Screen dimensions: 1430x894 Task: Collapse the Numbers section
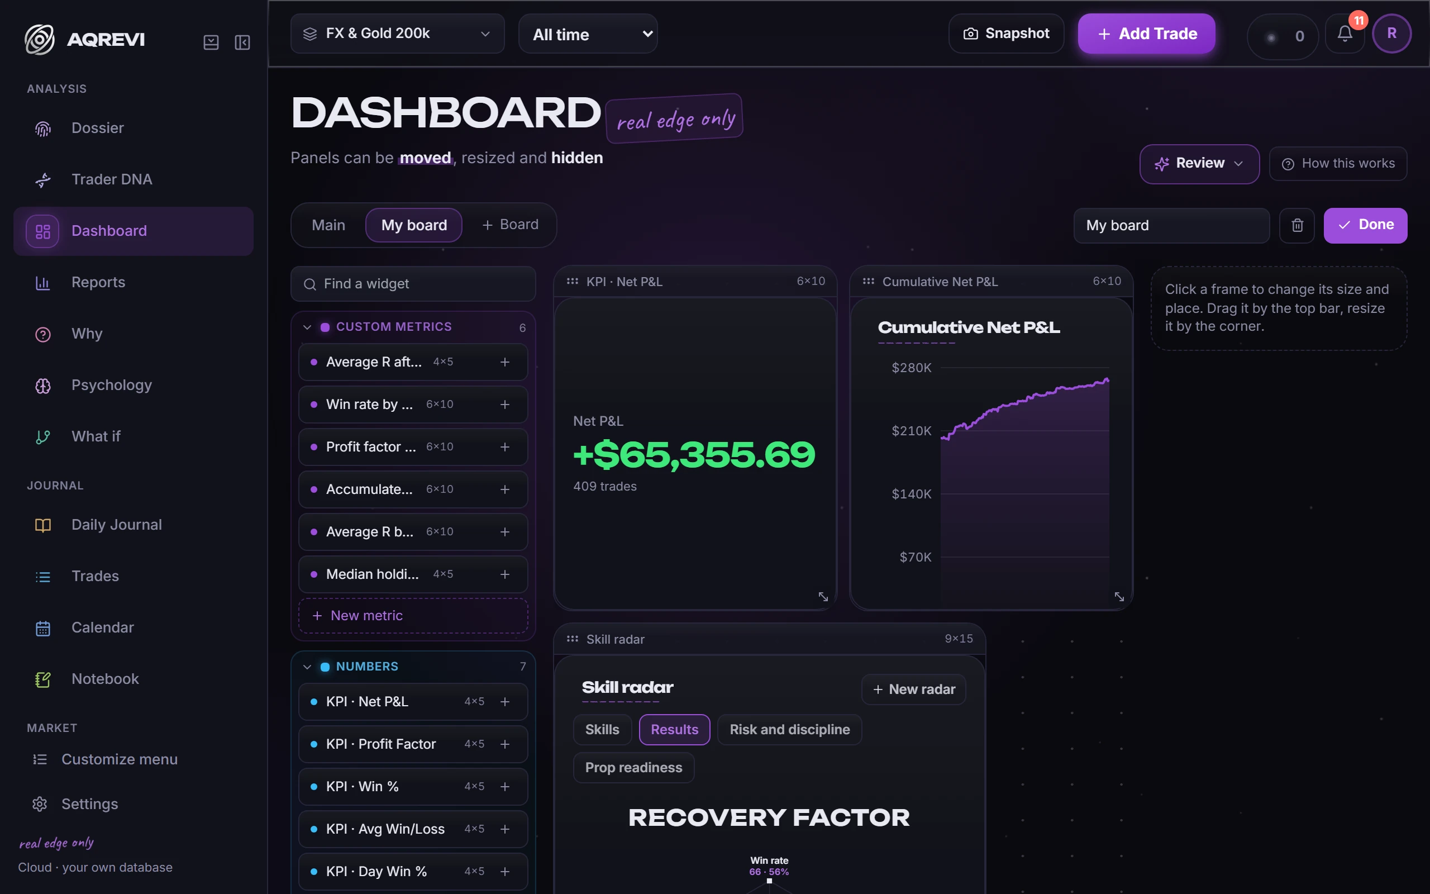click(307, 667)
